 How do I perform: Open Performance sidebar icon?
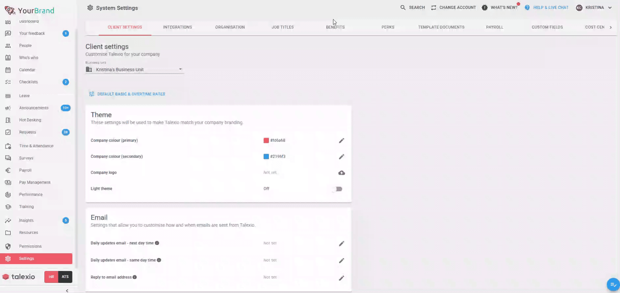click(x=8, y=195)
